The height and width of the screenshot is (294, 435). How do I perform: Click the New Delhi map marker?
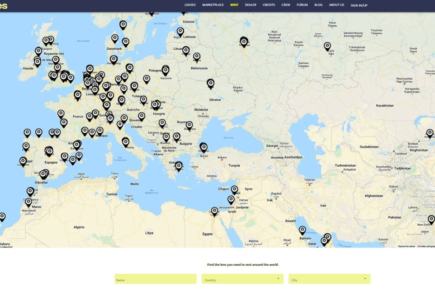click(x=431, y=220)
